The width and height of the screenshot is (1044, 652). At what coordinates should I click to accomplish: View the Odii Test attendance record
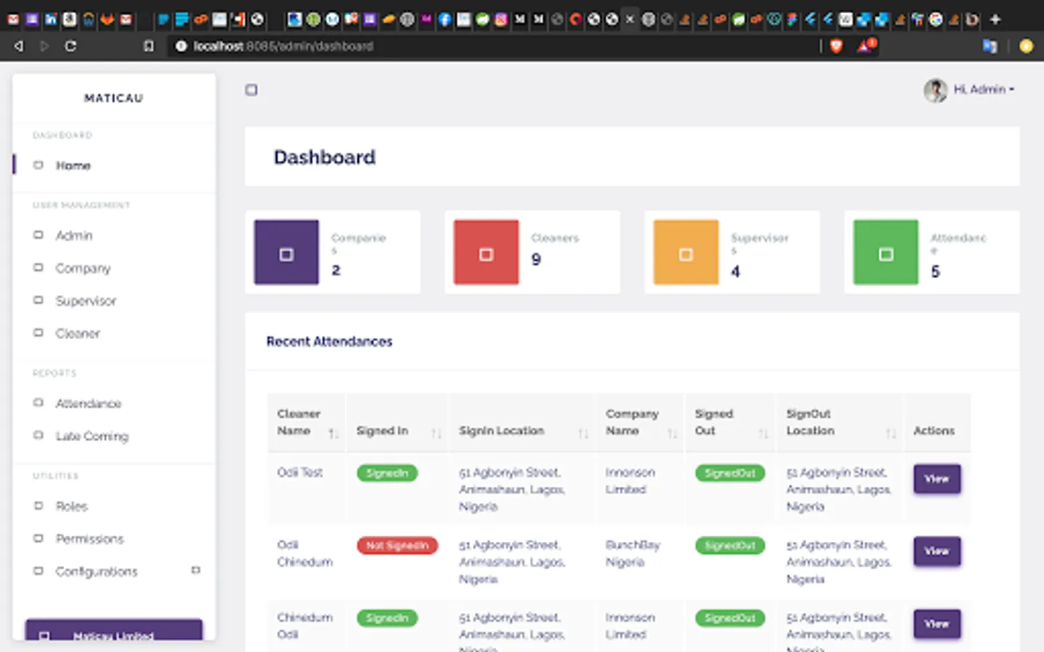pos(937,479)
